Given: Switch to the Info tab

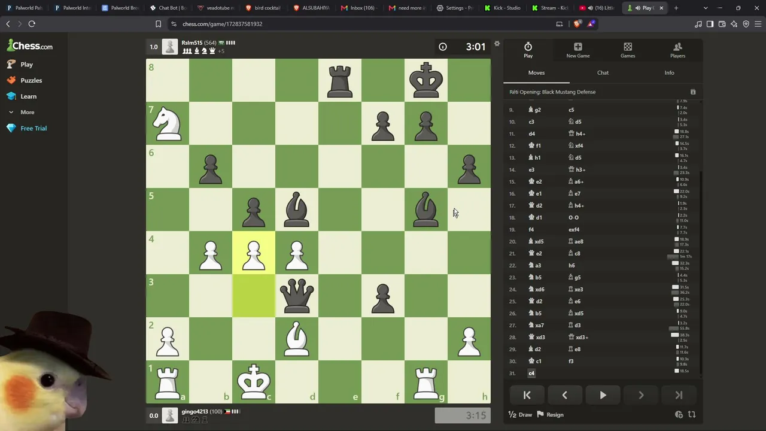Looking at the screenshot, I should pos(669,73).
